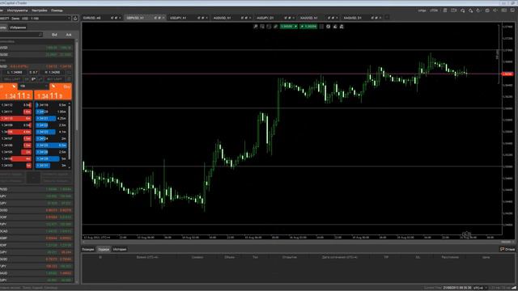Click the ask depth row 1.34121
518x291 pixels.
click(x=52, y=119)
